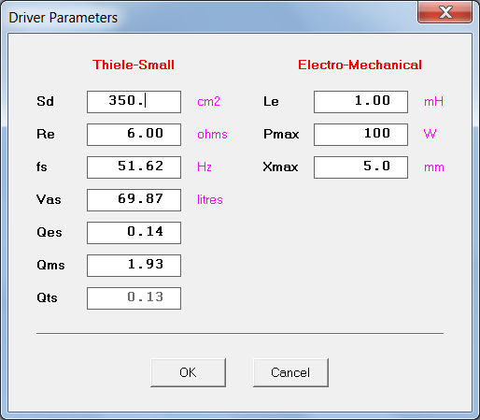Focus the fs frequency input
Image resolution: width=480 pixels, height=420 pixels.
click(134, 167)
